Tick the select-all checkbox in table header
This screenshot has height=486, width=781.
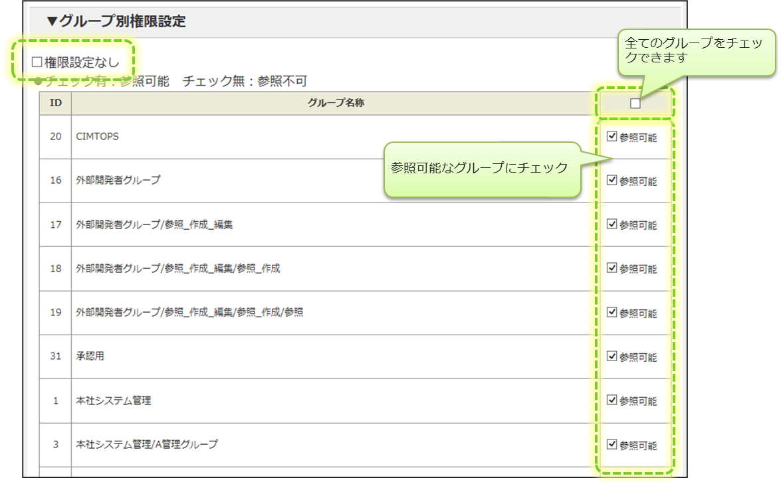pos(635,103)
